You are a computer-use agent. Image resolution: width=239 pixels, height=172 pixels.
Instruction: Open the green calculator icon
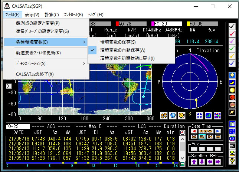click(182, 164)
